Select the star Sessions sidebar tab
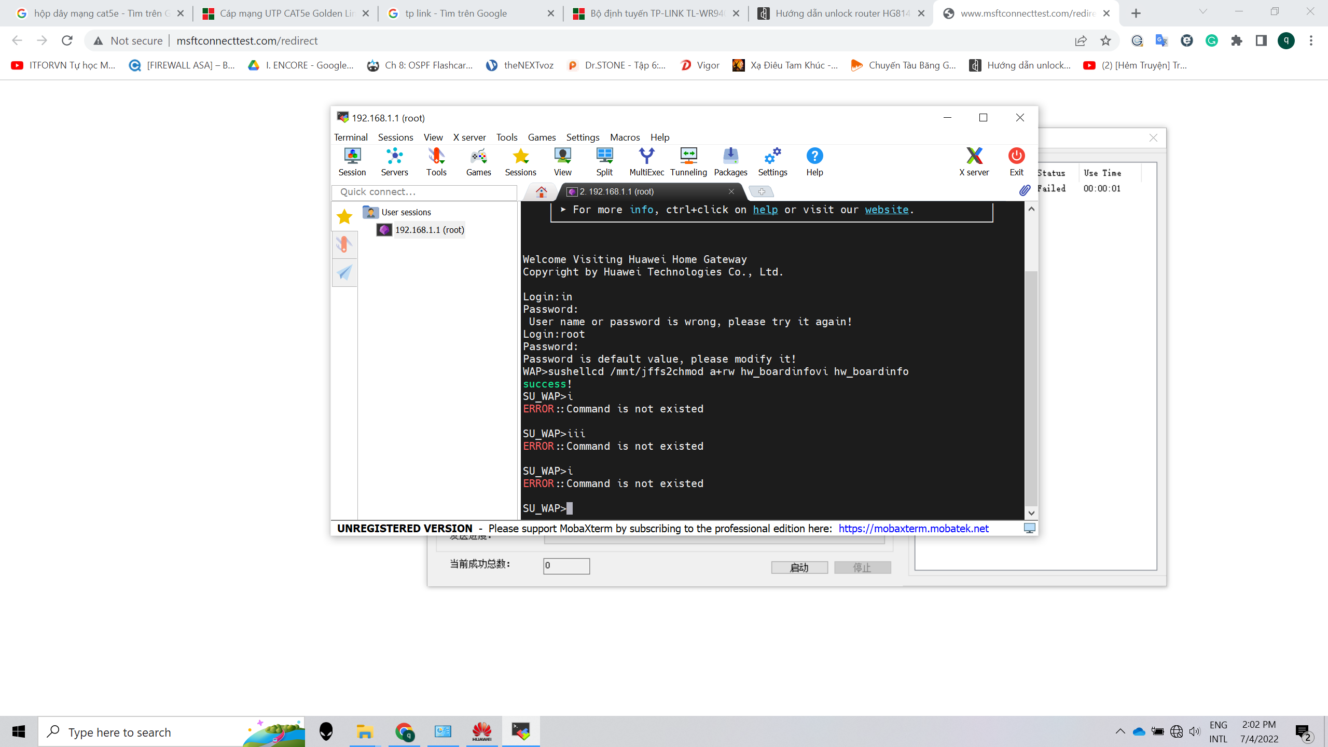1328x747 pixels. pyautogui.click(x=344, y=216)
